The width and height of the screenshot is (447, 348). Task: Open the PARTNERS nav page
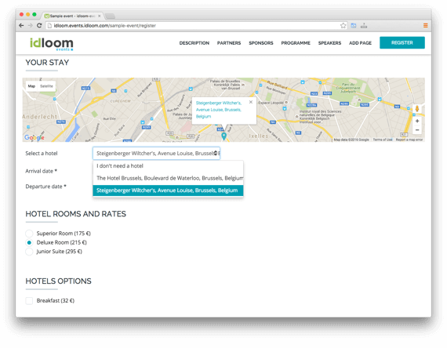229,43
